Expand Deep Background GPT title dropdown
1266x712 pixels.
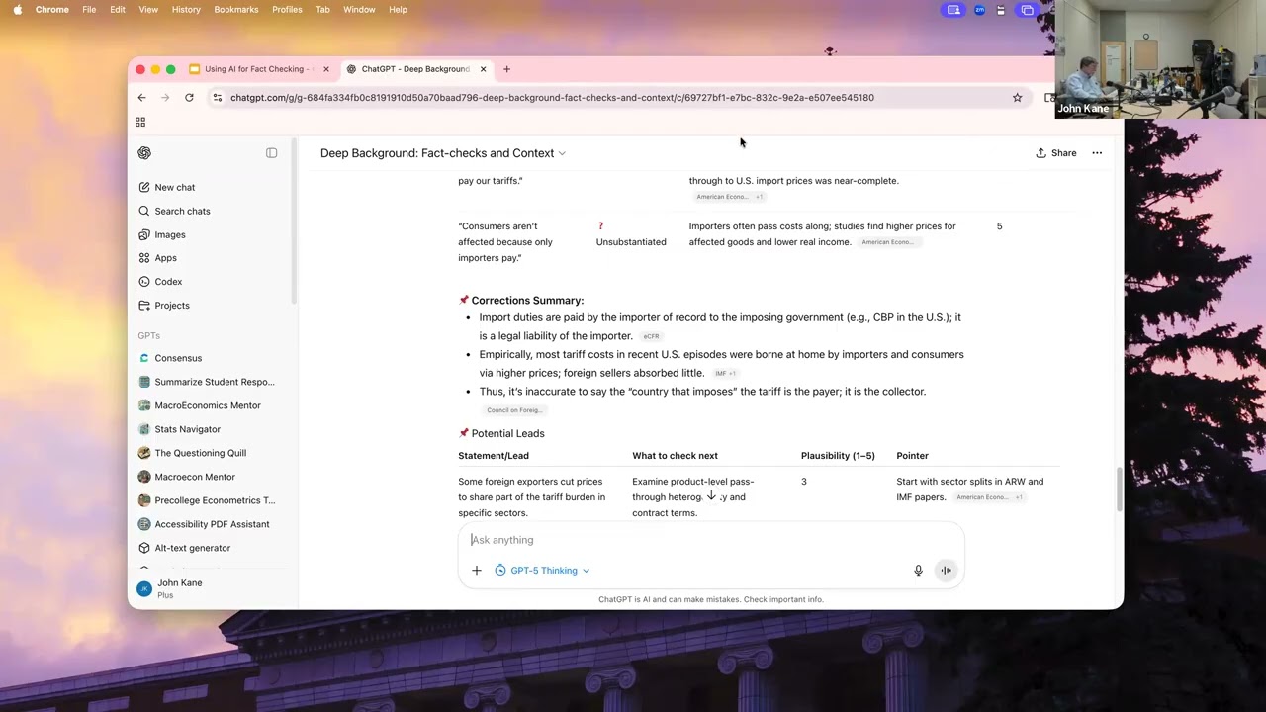coord(443,153)
